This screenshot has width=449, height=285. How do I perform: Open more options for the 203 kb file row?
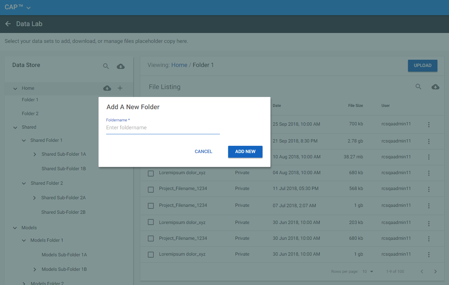click(x=429, y=223)
